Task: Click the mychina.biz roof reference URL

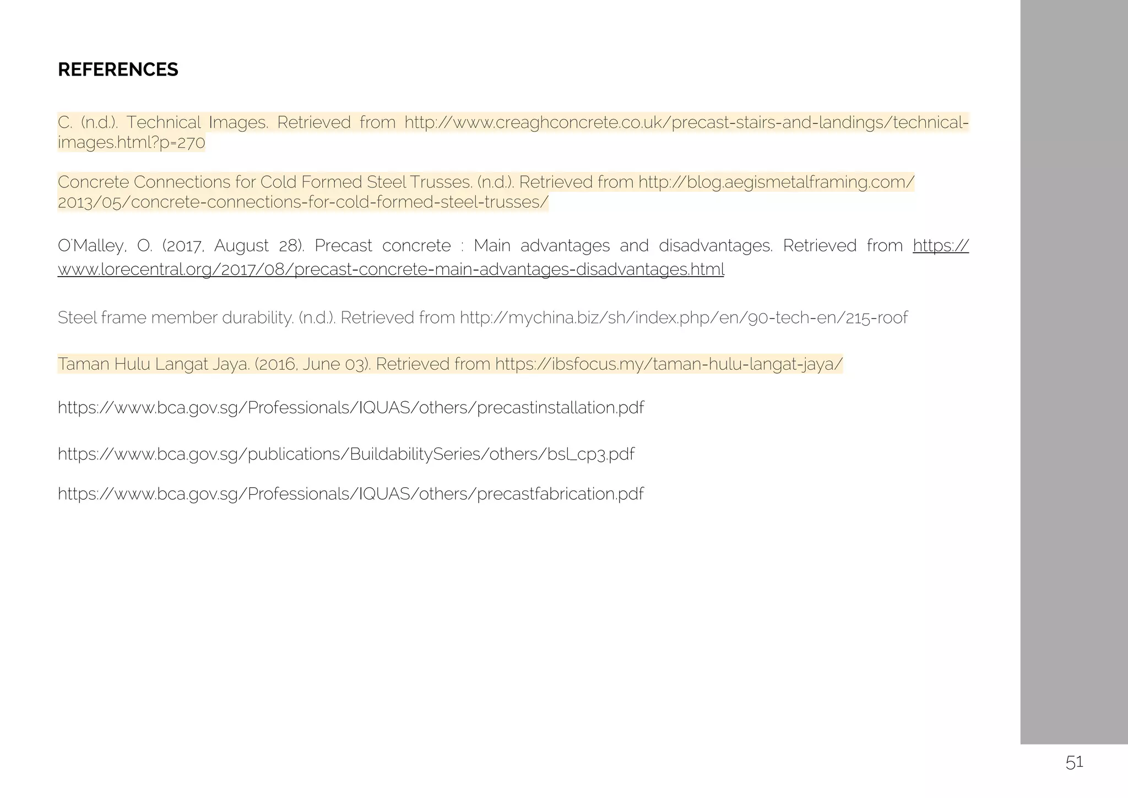Action: (684, 317)
